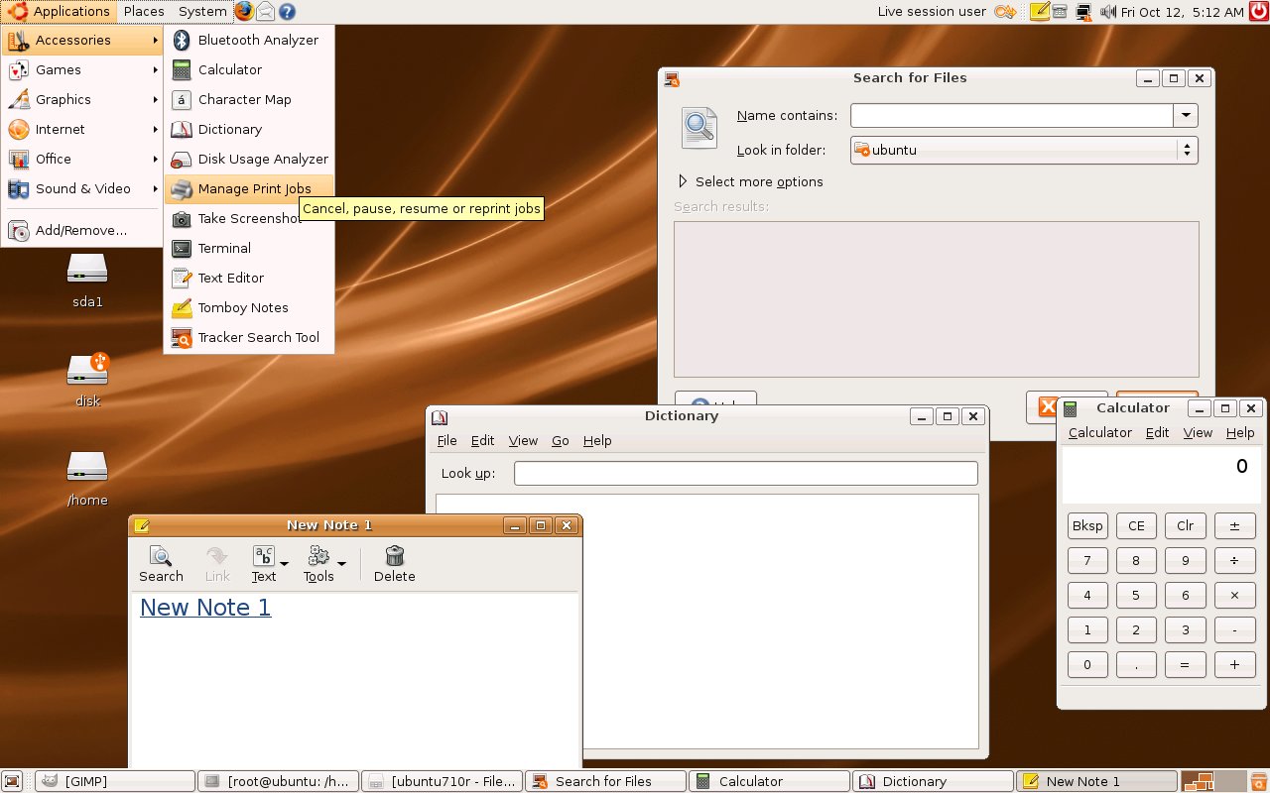Click the Name contains text field

click(x=1012, y=115)
